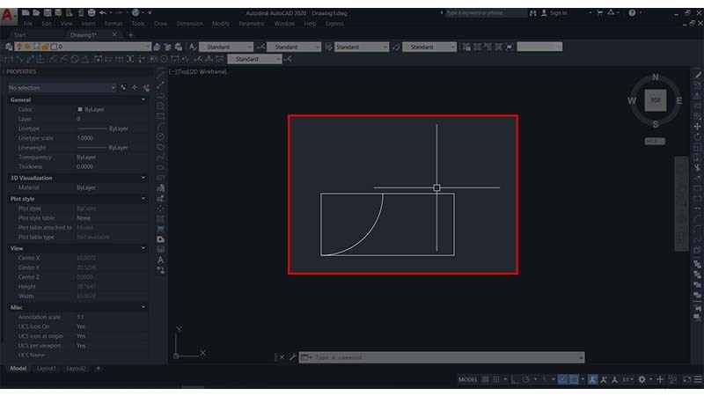The height and width of the screenshot is (396, 704).
Task: Click the Sign In button
Action: click(x=560, y=13)
